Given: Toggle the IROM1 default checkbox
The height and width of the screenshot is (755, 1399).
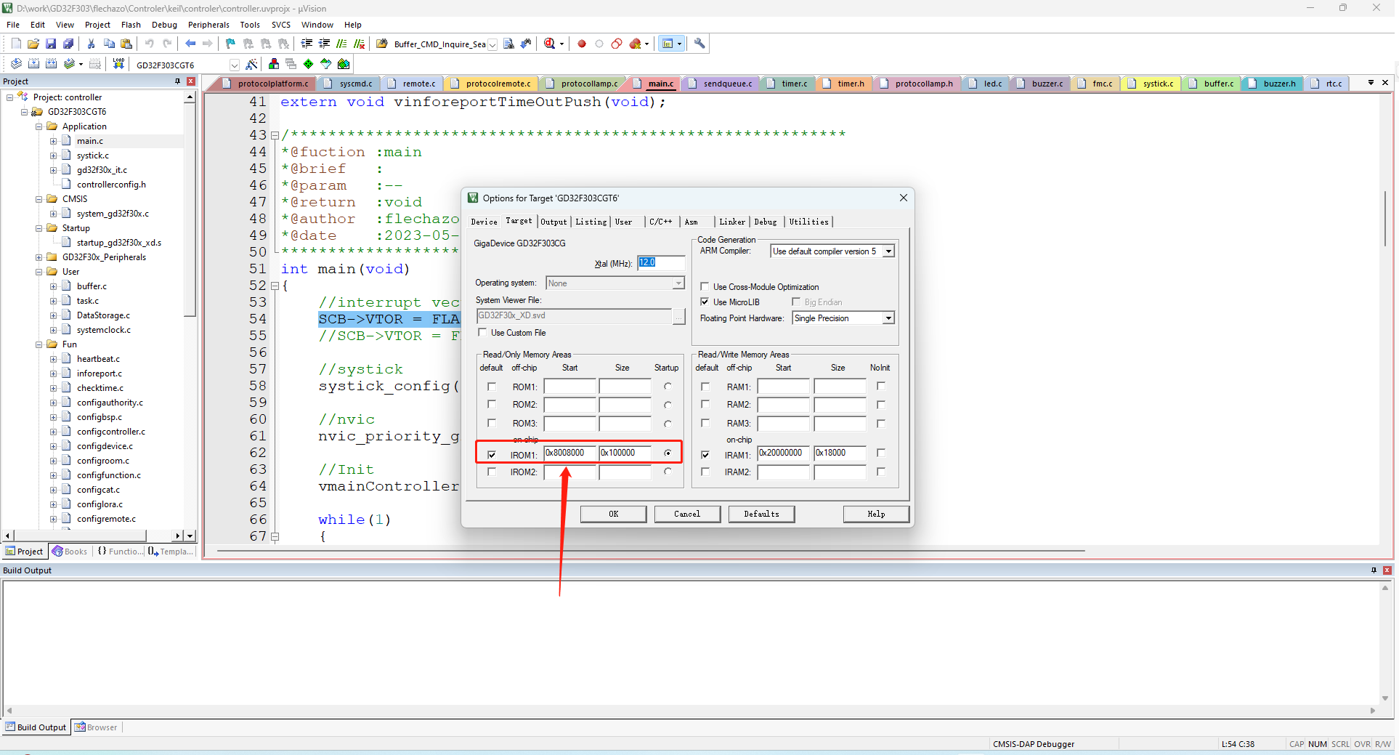Looking at the screenshot, I should click(x=492, y=455).
